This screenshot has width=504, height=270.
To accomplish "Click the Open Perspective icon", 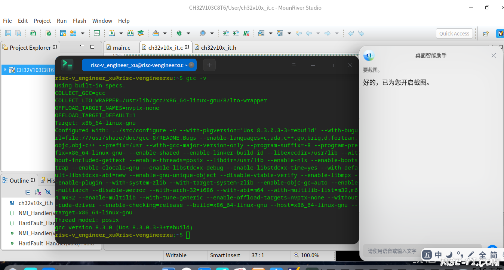I will [486, 34].
